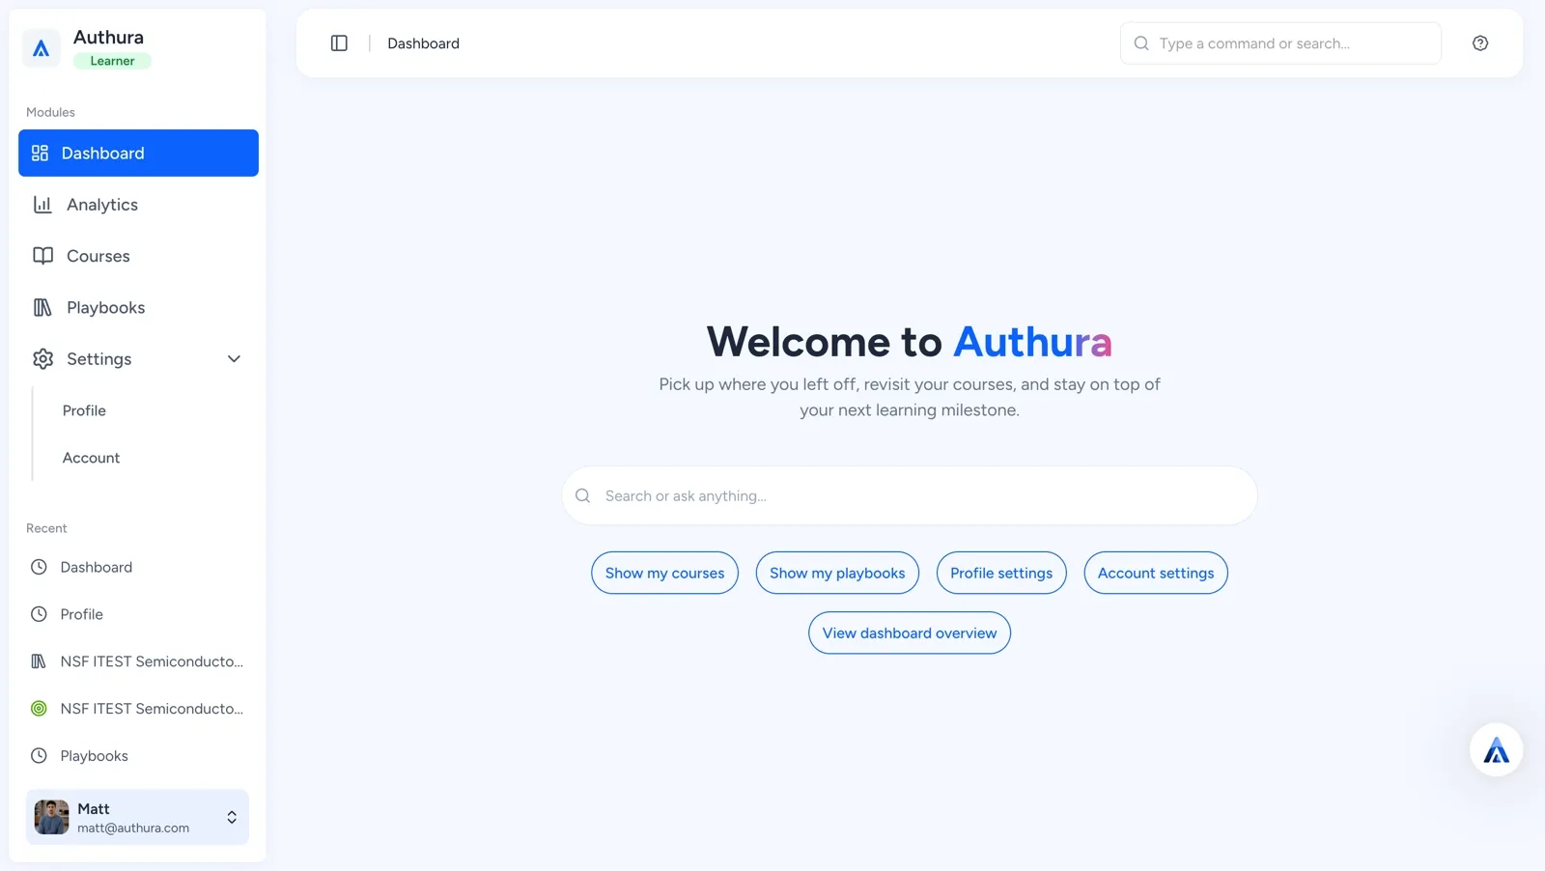Go to the Courses module

point(138,256)
